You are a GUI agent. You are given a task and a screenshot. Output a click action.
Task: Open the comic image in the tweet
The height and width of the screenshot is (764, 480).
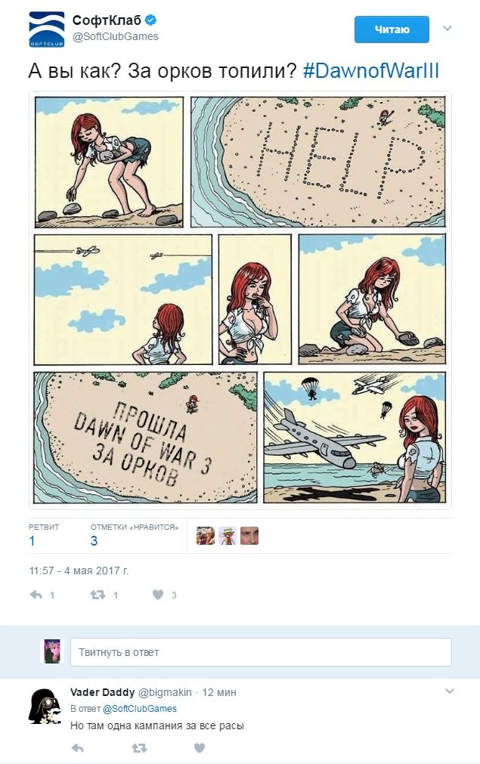coord(240,300)
